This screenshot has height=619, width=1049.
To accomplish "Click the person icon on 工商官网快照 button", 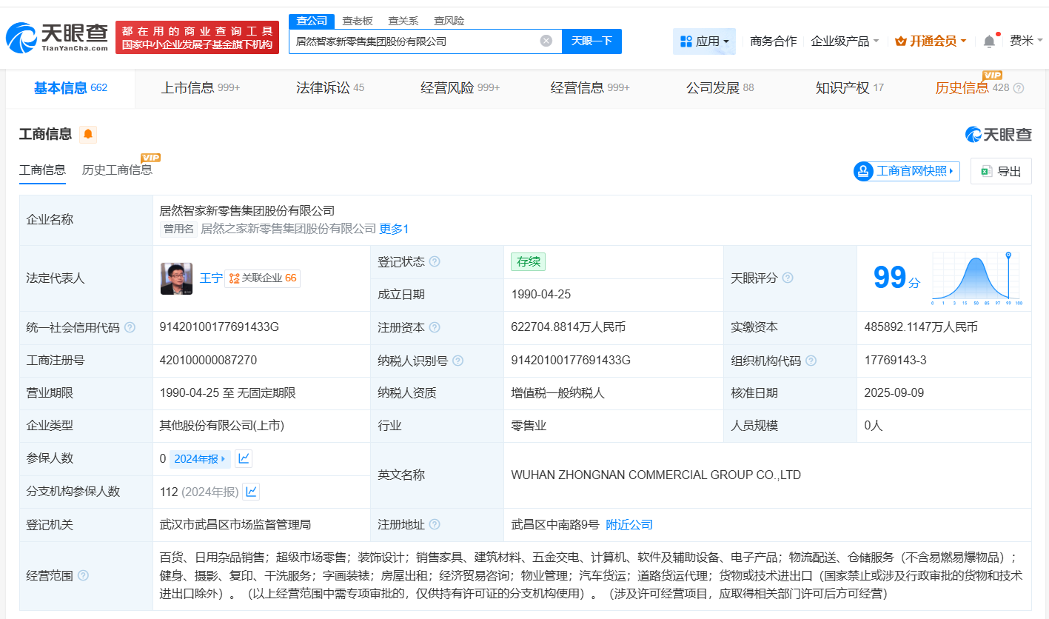I will (862, 171).
